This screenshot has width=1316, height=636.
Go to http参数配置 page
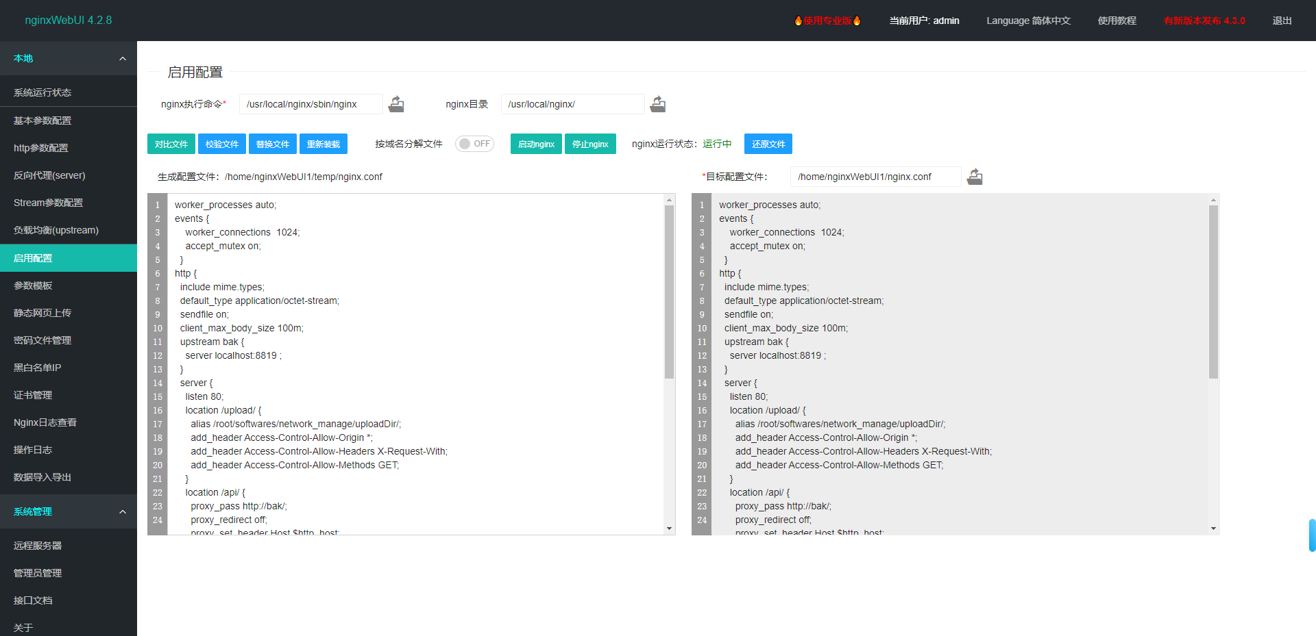pos(69,148)
